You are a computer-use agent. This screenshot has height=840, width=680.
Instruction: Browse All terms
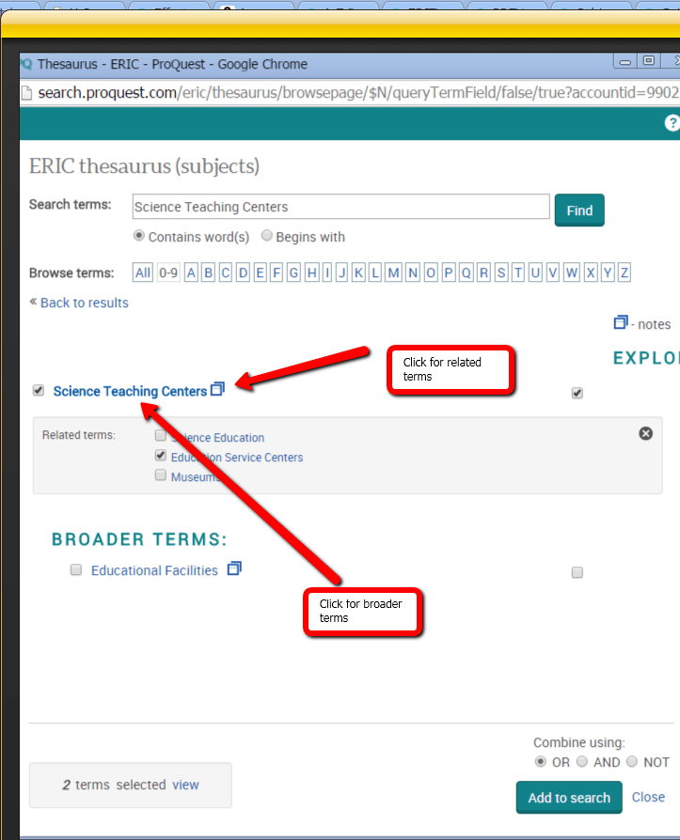tap(143, 272)
